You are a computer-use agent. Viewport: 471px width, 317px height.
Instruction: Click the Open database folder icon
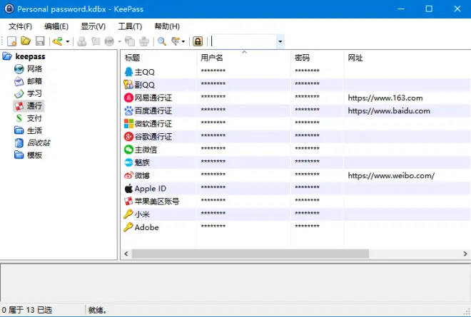26,41
